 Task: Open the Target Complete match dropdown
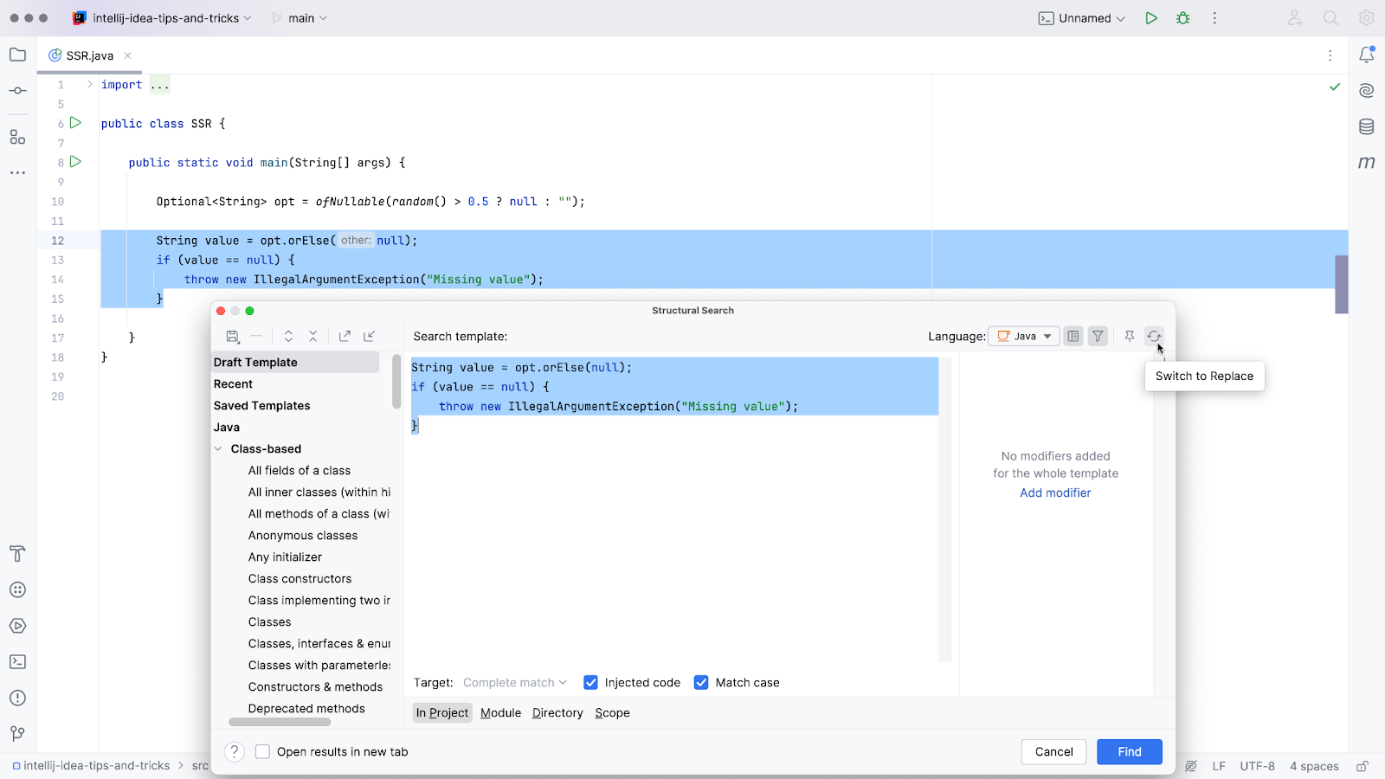[515, 683]
